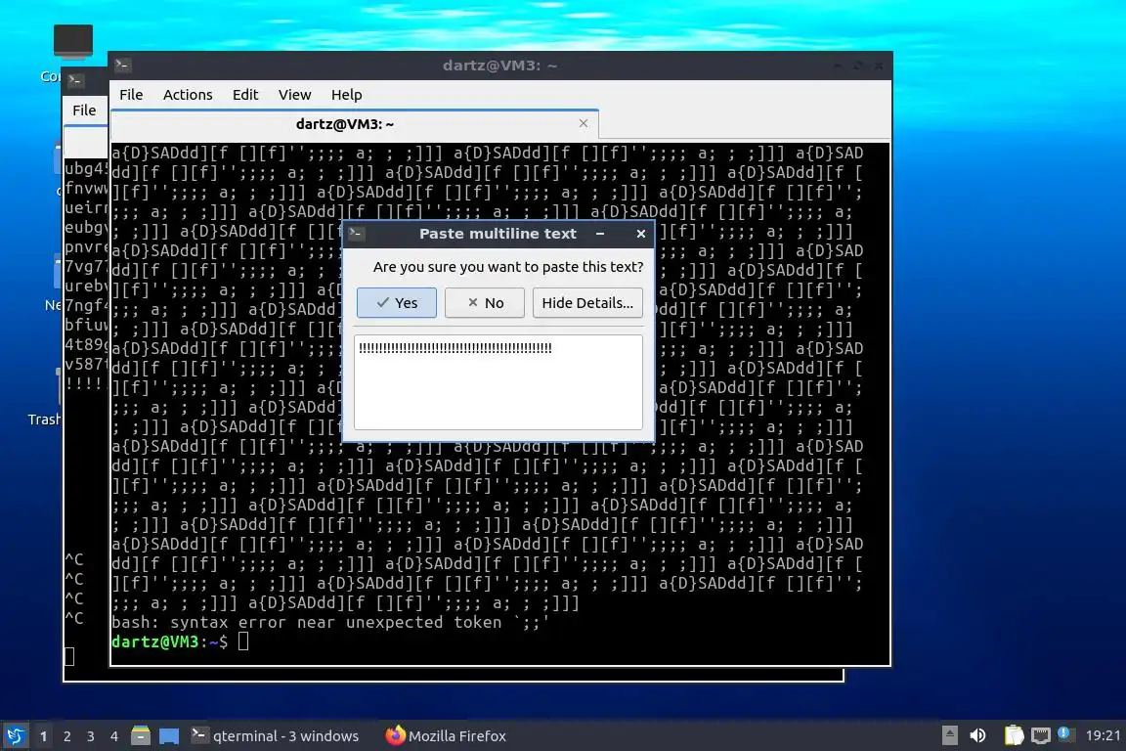Click the update notification tray icon

(x=1065, y=733)
